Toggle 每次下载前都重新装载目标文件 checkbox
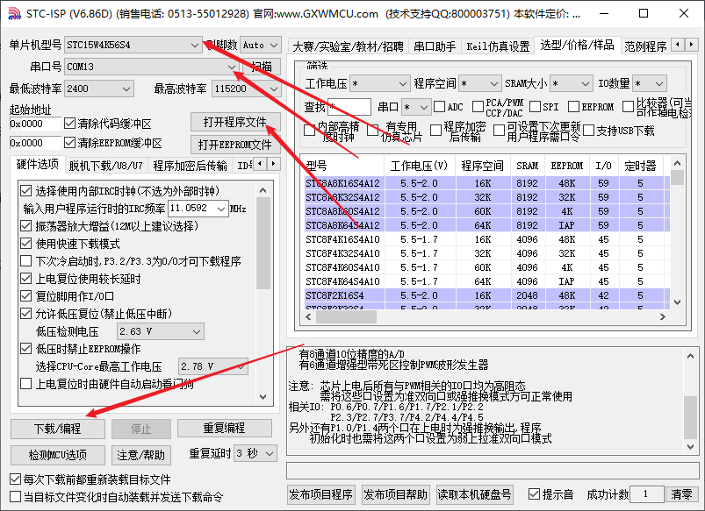Viewport: 705px width, 511px height. click(16, 479)
